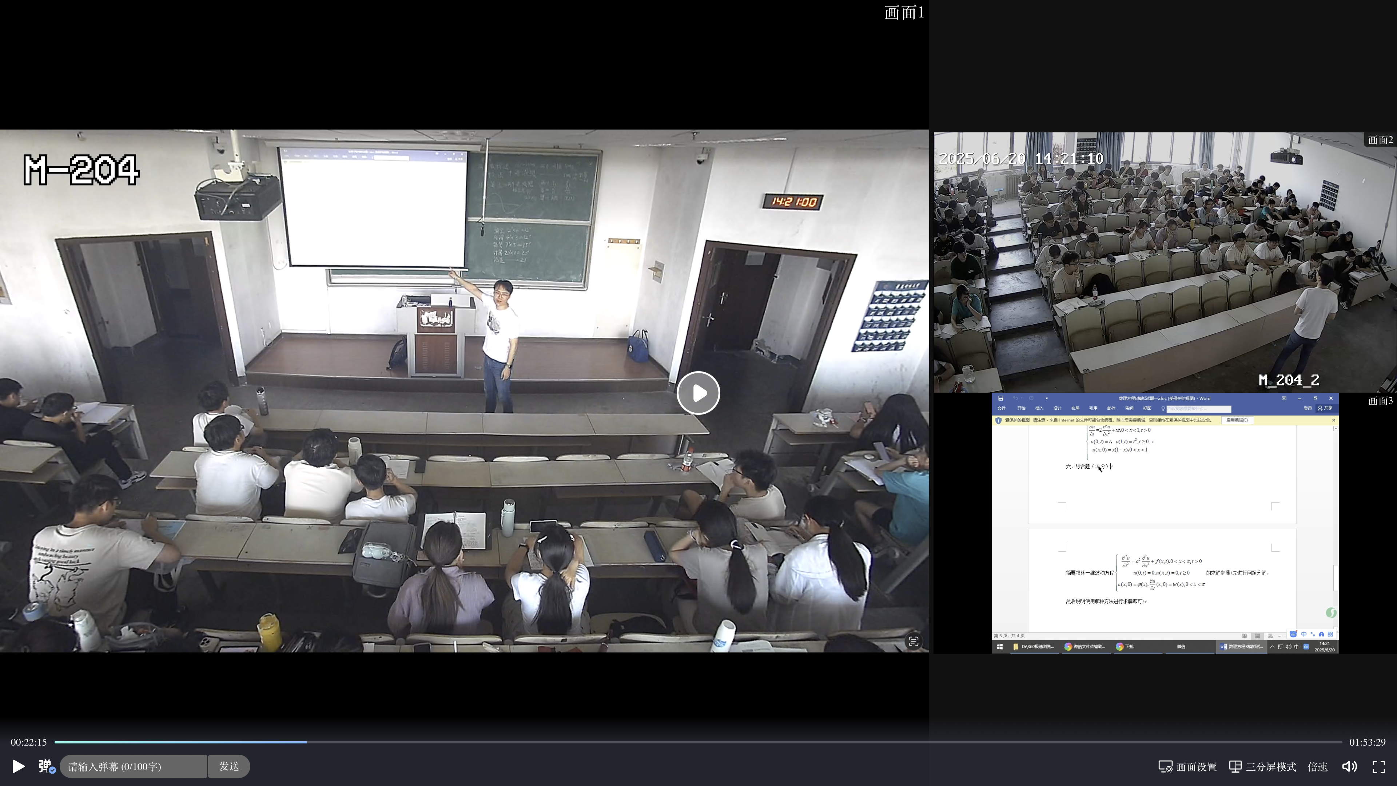This screenshot has width=1397, height=786.
Task: Click the Word read mode view icon in the status bar
Action: click(x=1244, y=636)
